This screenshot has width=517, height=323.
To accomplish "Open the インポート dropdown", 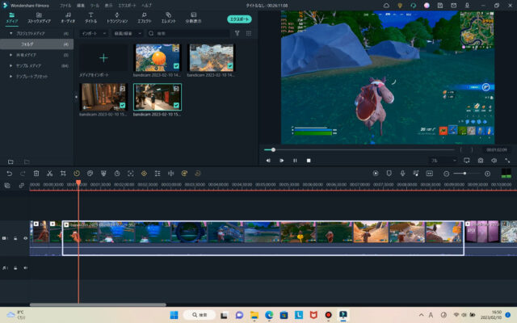I will (94, 33).
